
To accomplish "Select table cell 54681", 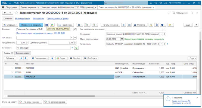I will pyautogui.click(x=69, y=72).
